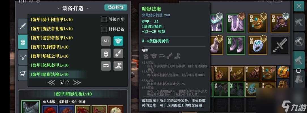The width and height of the screenshot is (307, 113).
Task: Open the 装备图鉴 button
Action: (x=116, y=7)
